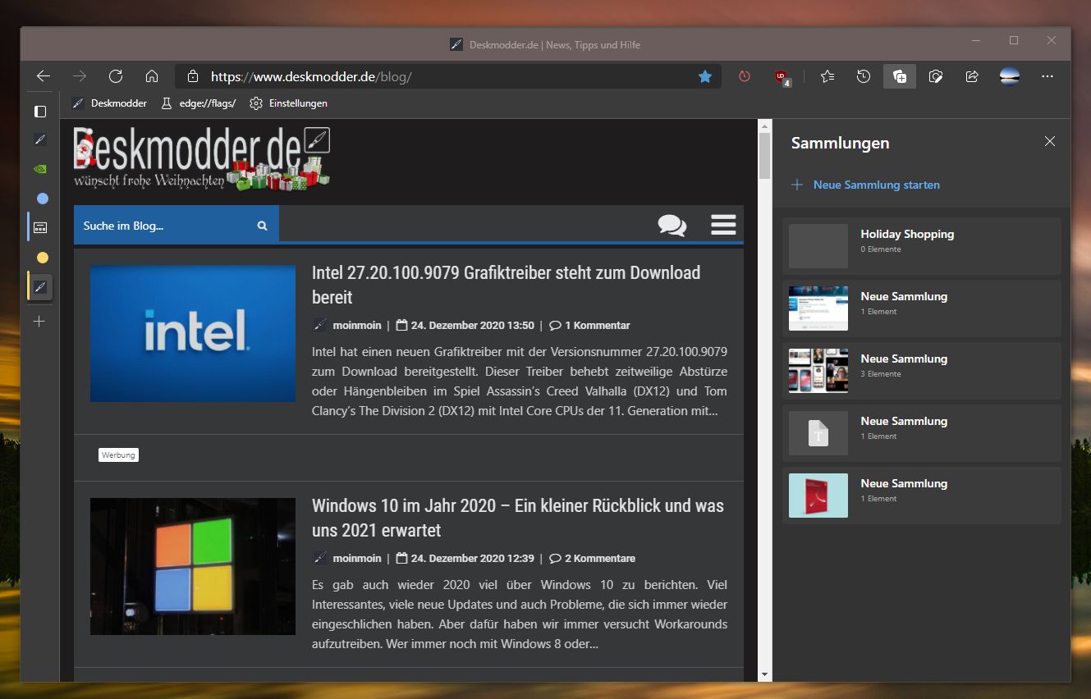Open a new tab with plus icon
Viewport: 1091px width, 699px height.
pos(39,322)
